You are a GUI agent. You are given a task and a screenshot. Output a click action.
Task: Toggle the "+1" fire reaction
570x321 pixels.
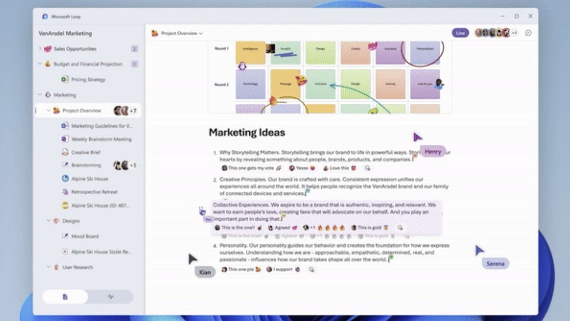coord(324,228)
